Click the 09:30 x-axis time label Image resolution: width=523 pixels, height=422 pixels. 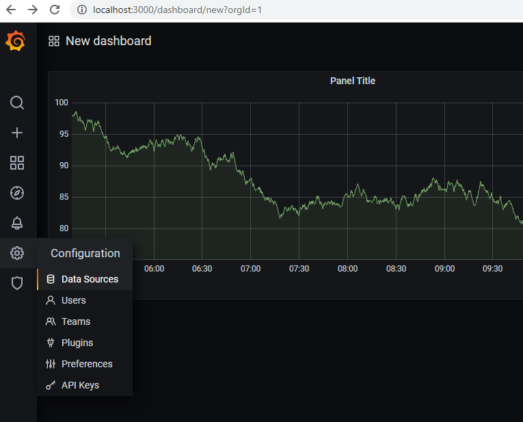point(493,269)
